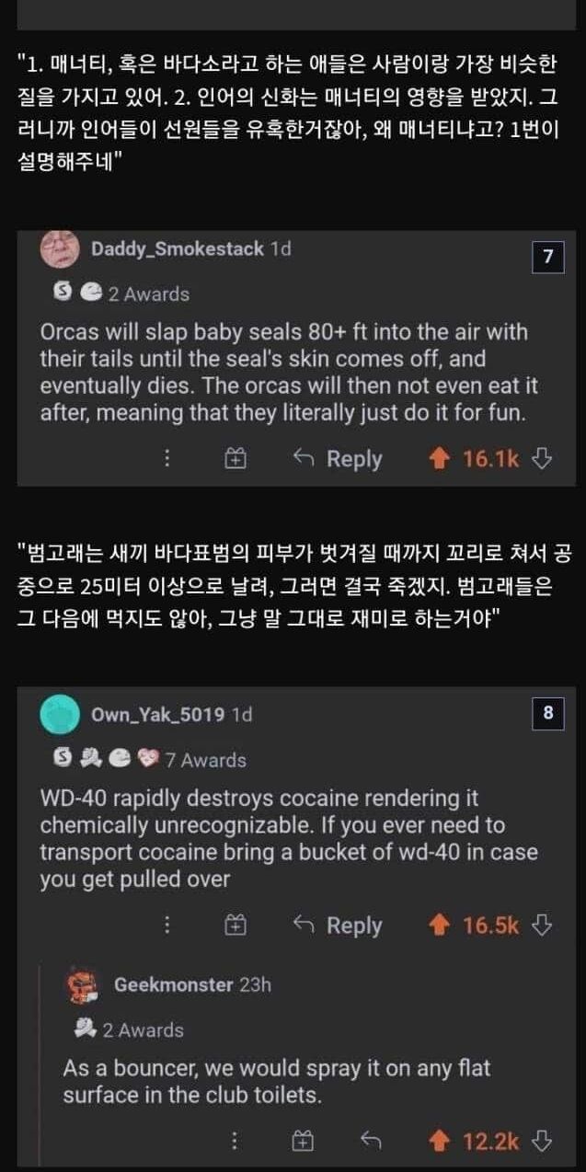Give award to Geekmonster's reply

pos(303,1142)
